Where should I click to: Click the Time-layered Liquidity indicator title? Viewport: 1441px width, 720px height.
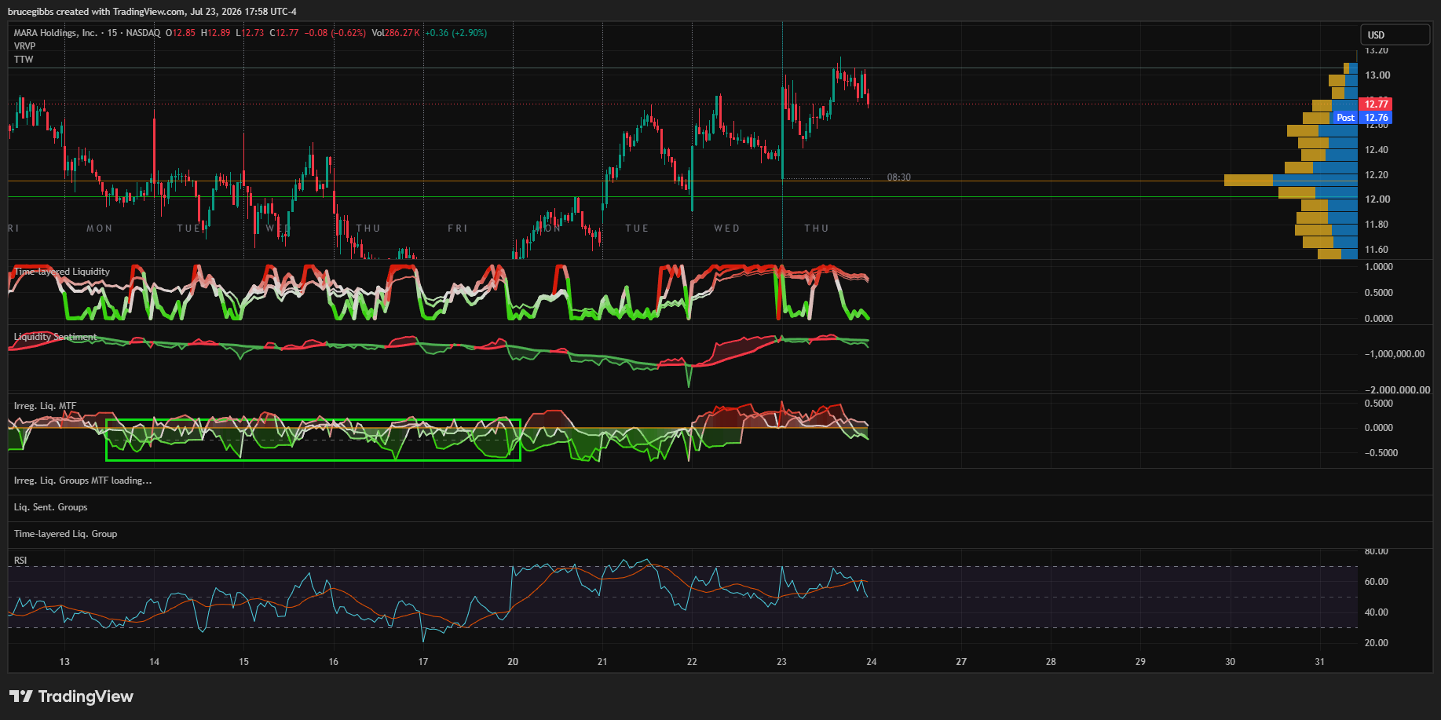coord(62,272)
